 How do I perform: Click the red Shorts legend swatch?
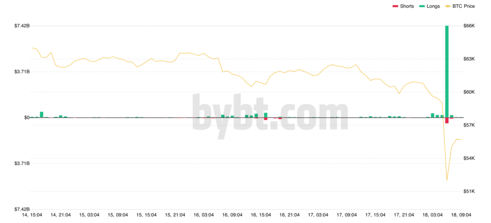tap(395, 6)
